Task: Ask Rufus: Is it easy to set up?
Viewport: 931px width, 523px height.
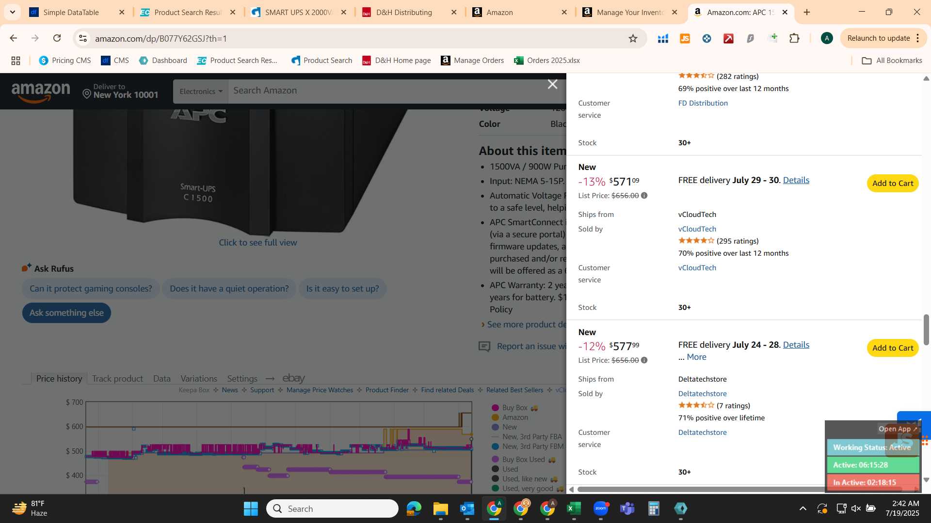Action: (342, 289)
